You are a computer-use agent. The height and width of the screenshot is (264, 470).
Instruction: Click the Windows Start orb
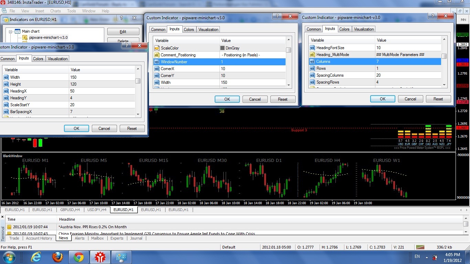pos(9,257)
